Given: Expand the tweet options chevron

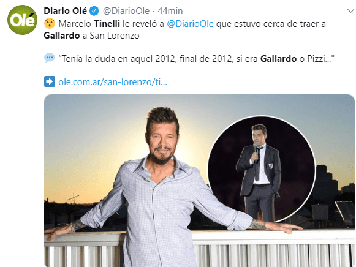Looking at the screenshot, I should (351, 10).
